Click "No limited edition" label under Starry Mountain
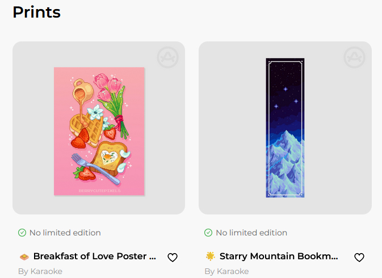382x278 pixels. [x=251, y=233]
